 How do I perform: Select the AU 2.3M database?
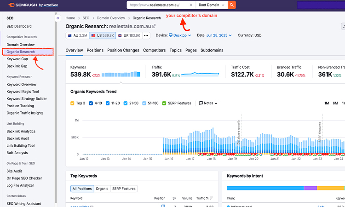(77, 35)
